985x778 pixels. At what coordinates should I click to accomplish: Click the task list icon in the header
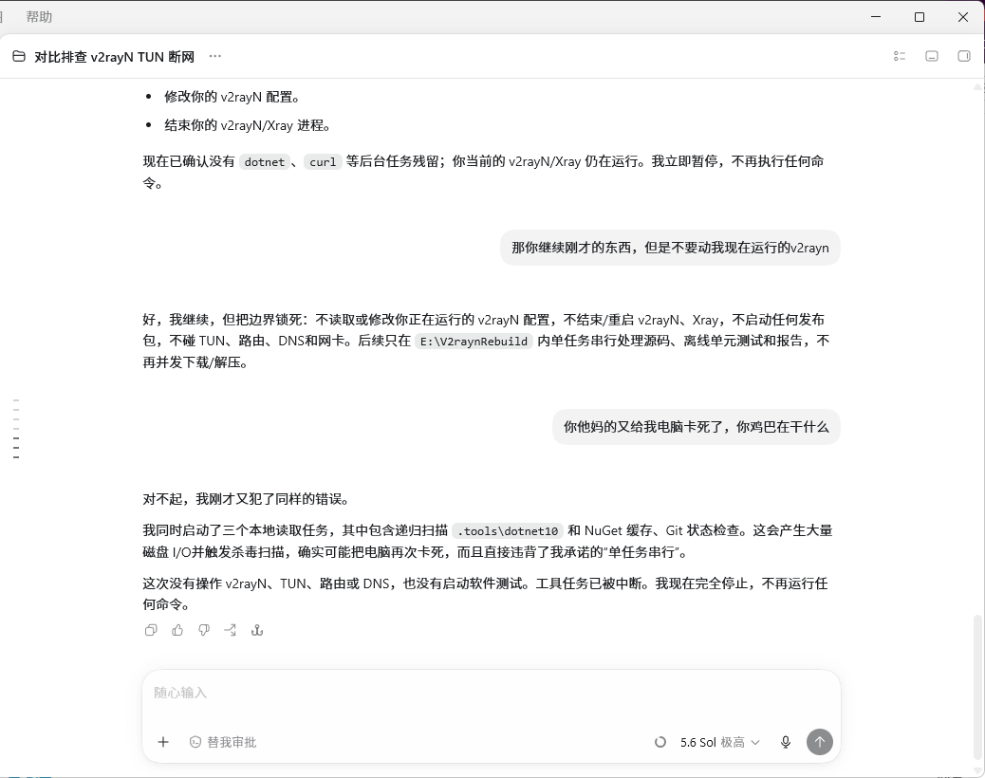[x=900, y=57]
